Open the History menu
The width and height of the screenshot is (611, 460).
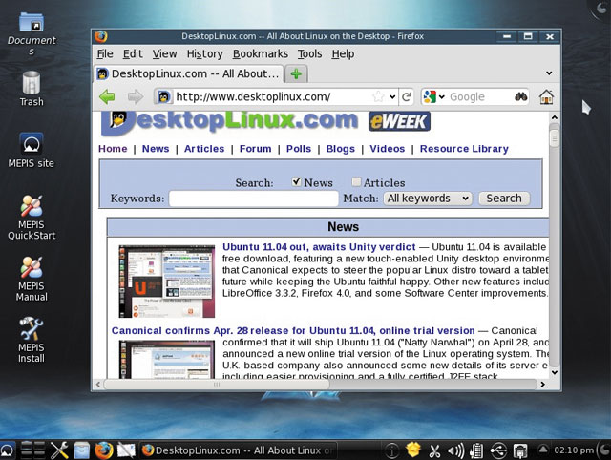tap(204, 54)
